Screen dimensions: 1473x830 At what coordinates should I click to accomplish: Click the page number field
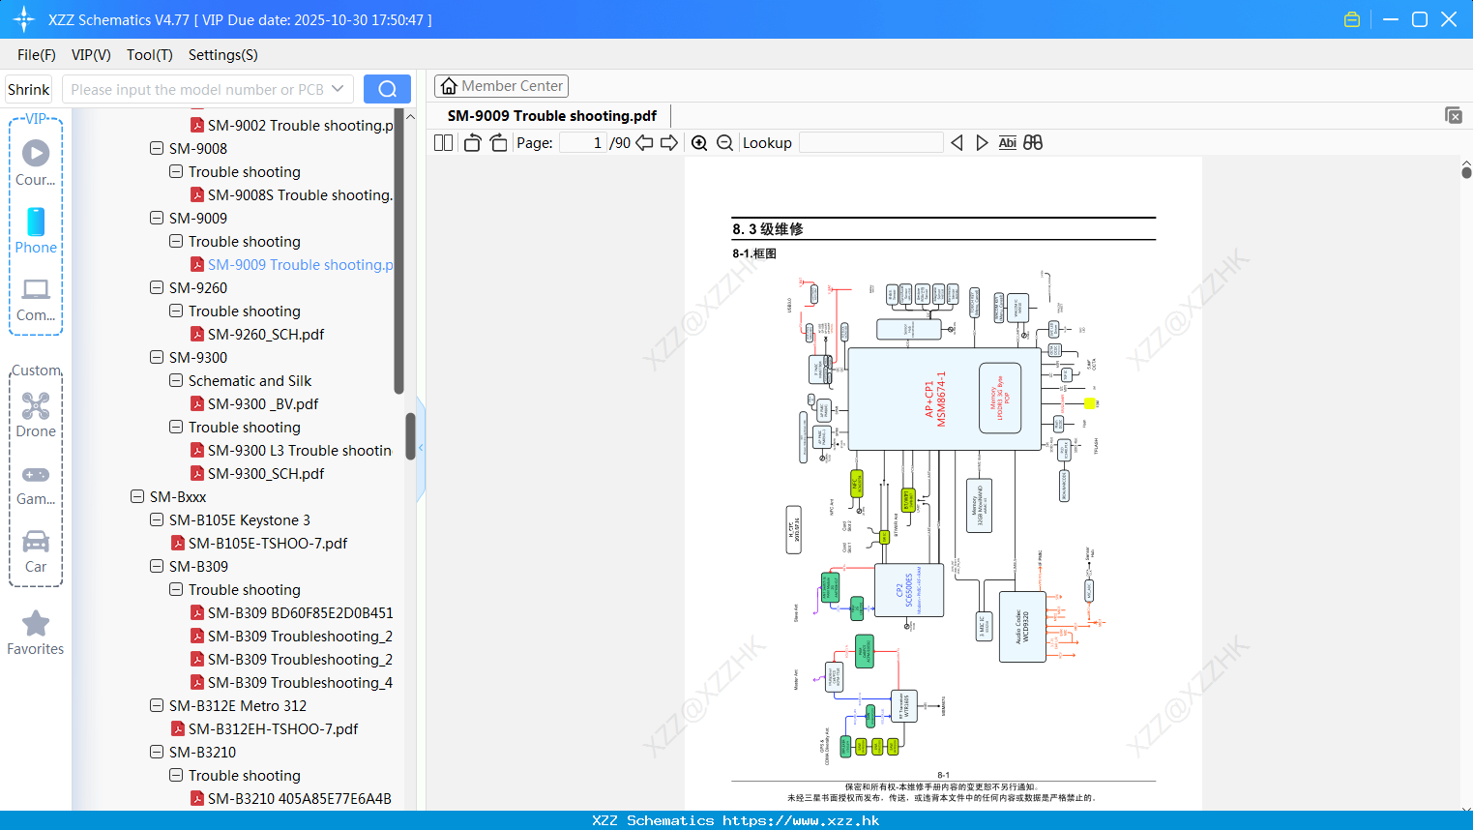coord(582,143)
